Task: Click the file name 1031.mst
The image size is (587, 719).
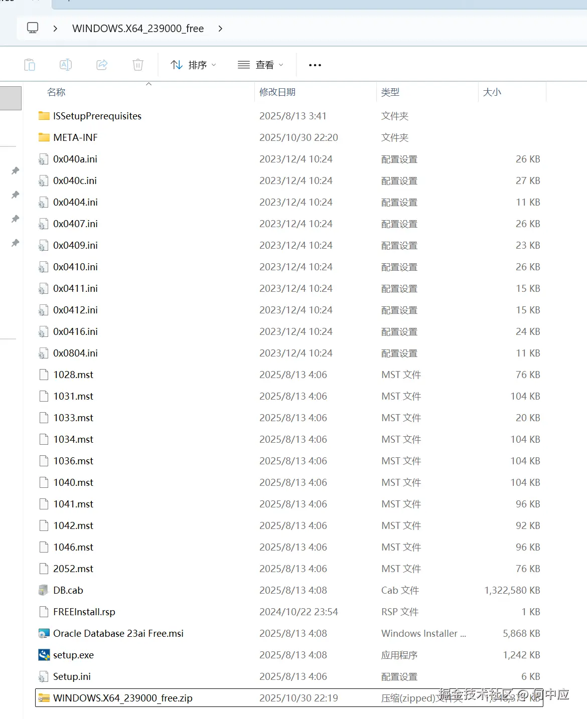Action: 73,396
